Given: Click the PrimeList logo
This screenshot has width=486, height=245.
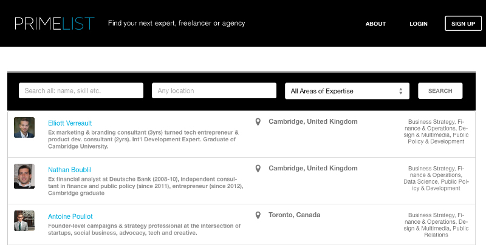Looking at the screenshot, I should [x=55, y=24].
